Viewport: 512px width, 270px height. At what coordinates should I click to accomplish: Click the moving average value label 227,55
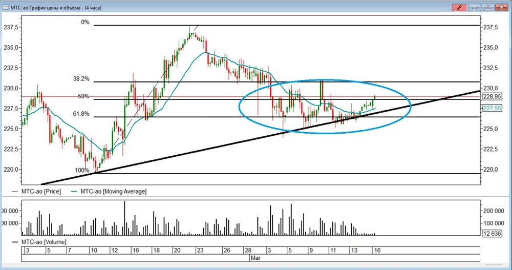click(x=492, y=108)
